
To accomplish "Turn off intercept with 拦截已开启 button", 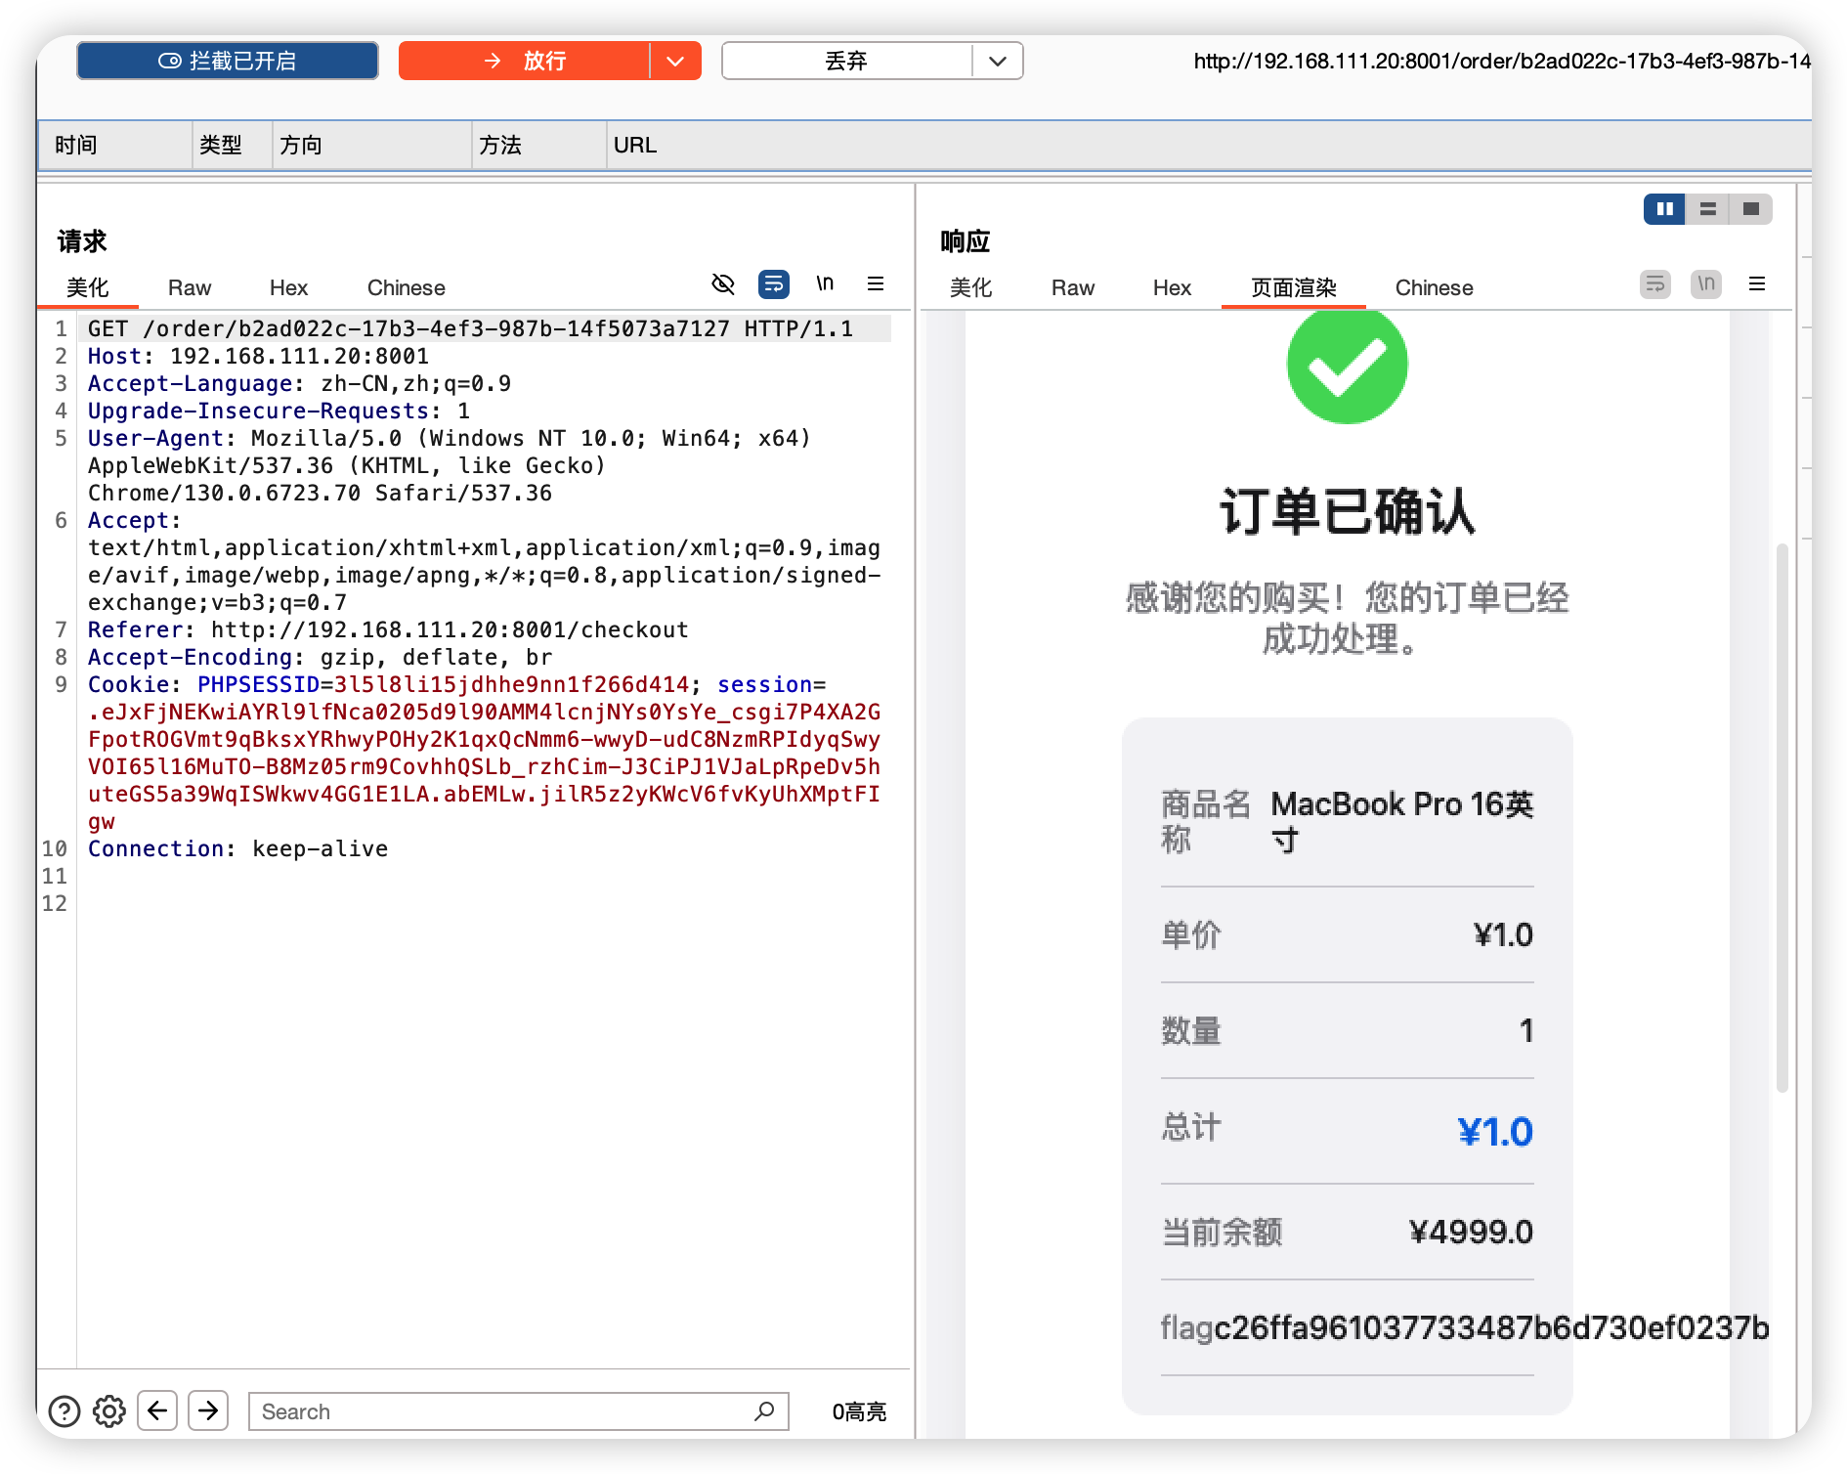I will [x=228, y=61].
